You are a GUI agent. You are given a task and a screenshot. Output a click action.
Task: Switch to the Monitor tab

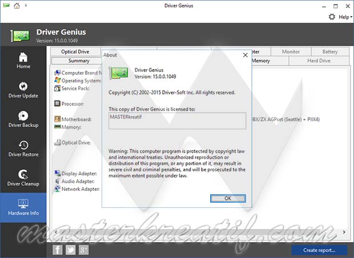click(x=291, y=52)
